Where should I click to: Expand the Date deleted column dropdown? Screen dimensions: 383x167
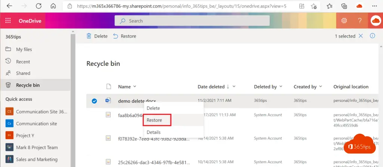click(234, 86)
